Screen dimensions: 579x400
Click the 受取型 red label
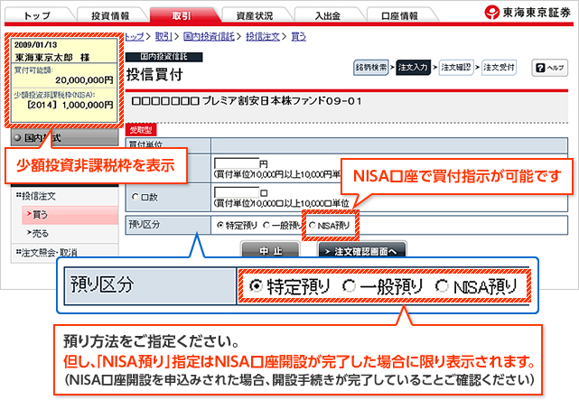(141, 129)
